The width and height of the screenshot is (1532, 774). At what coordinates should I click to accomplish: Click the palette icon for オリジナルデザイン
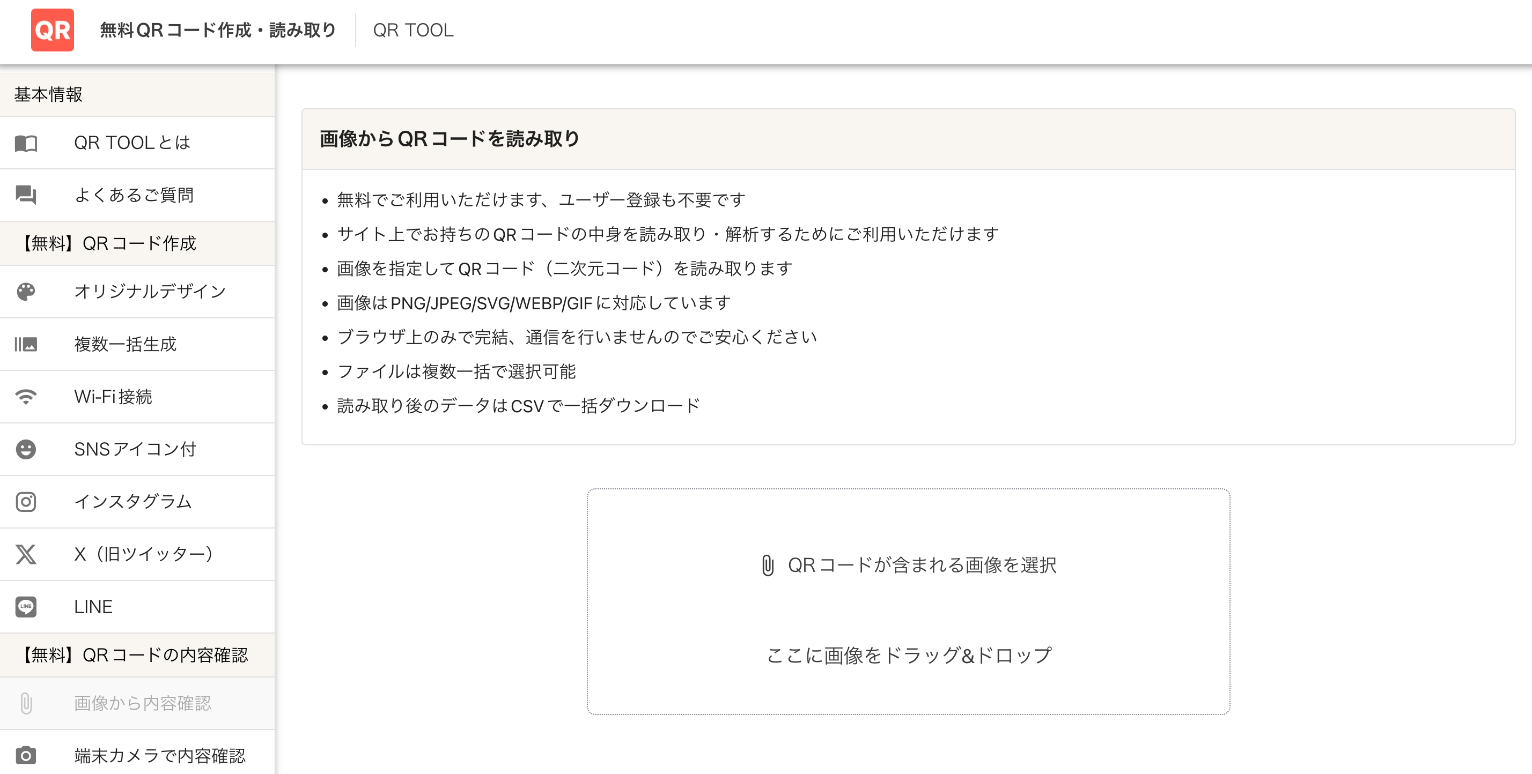(x=26, y=291)
